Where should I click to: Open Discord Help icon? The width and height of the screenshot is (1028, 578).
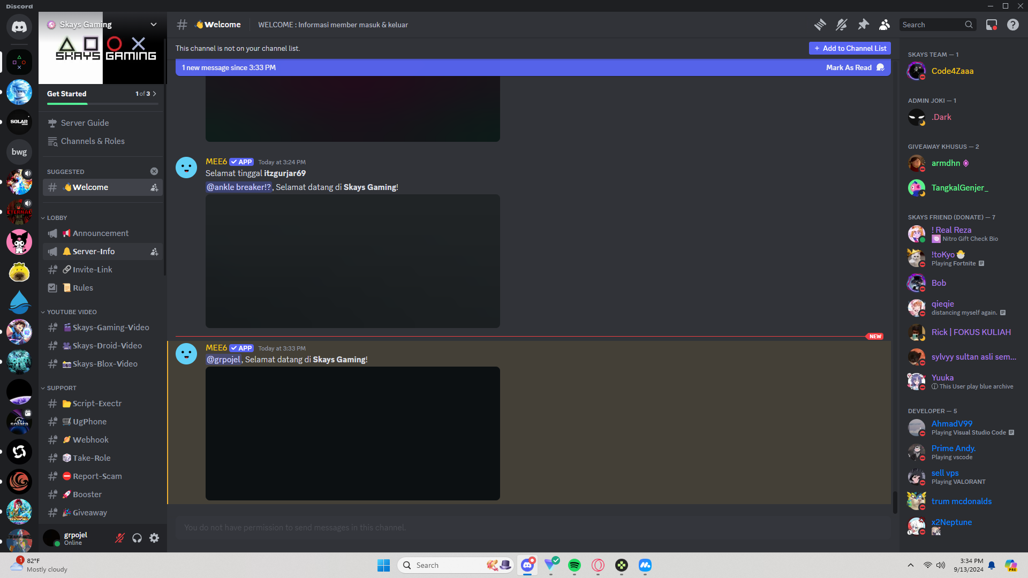pyautogui.click(x=1013, y=25)
